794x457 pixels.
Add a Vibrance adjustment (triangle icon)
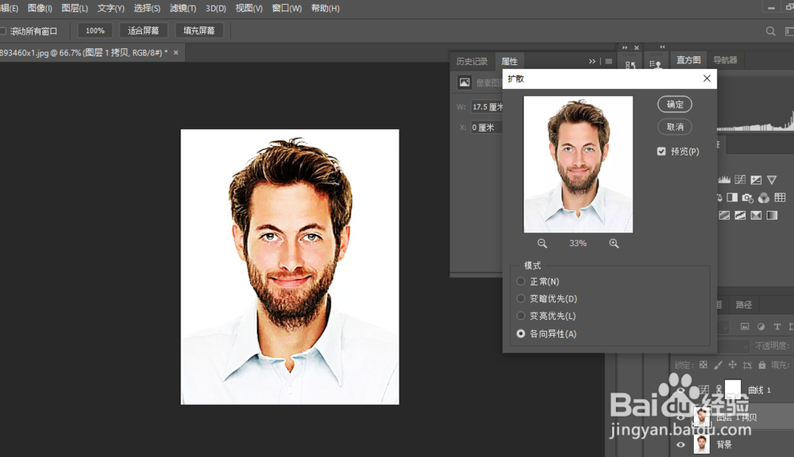click(x=772, y=179)
